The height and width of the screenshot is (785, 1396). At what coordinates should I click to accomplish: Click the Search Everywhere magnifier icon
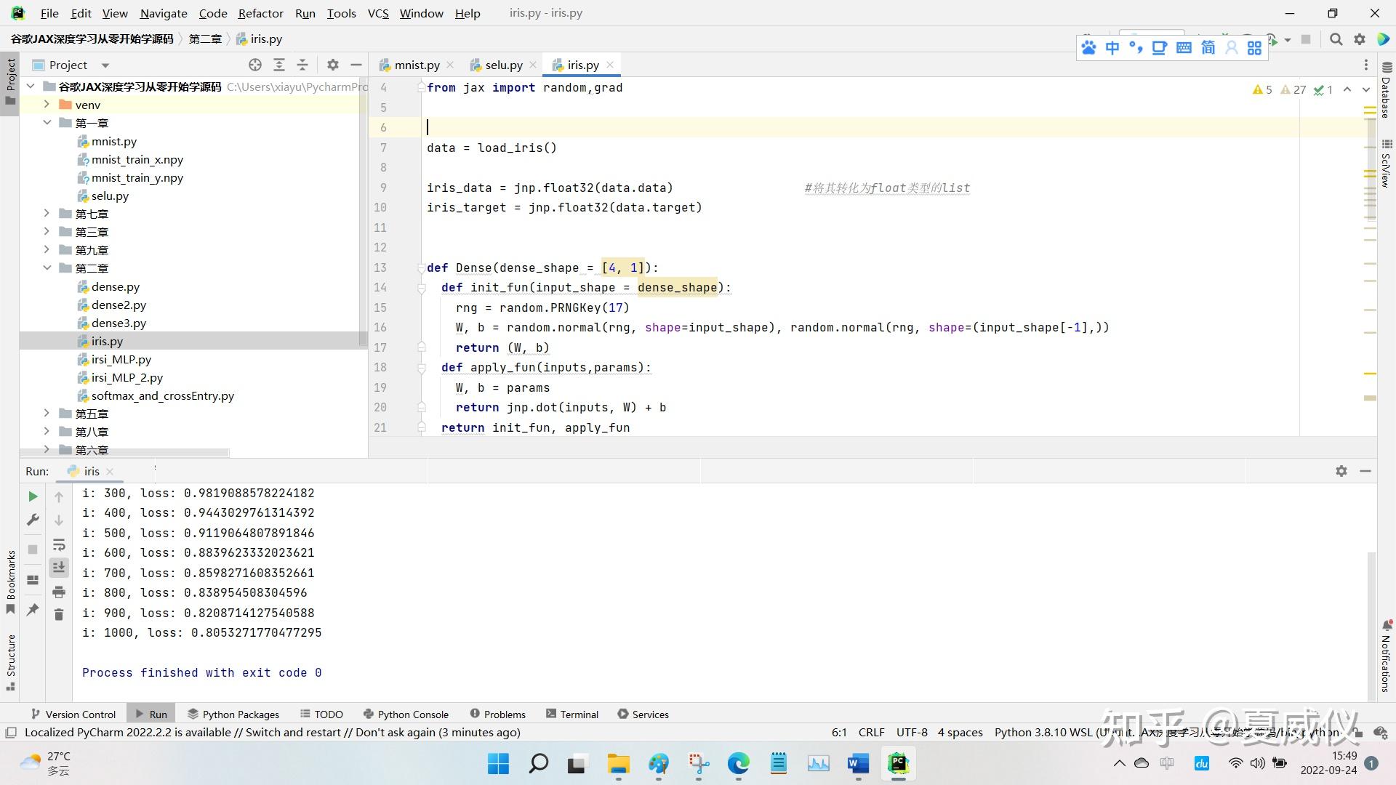tap(1336, 39)
